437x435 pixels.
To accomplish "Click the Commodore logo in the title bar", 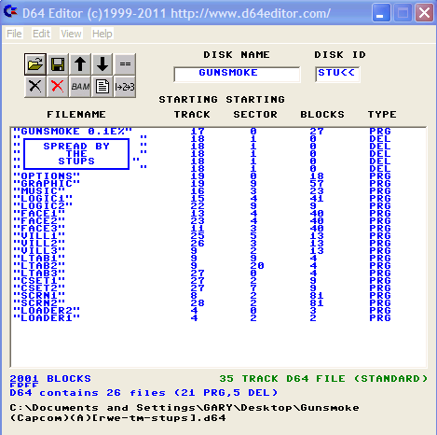I will pos(10,12).
